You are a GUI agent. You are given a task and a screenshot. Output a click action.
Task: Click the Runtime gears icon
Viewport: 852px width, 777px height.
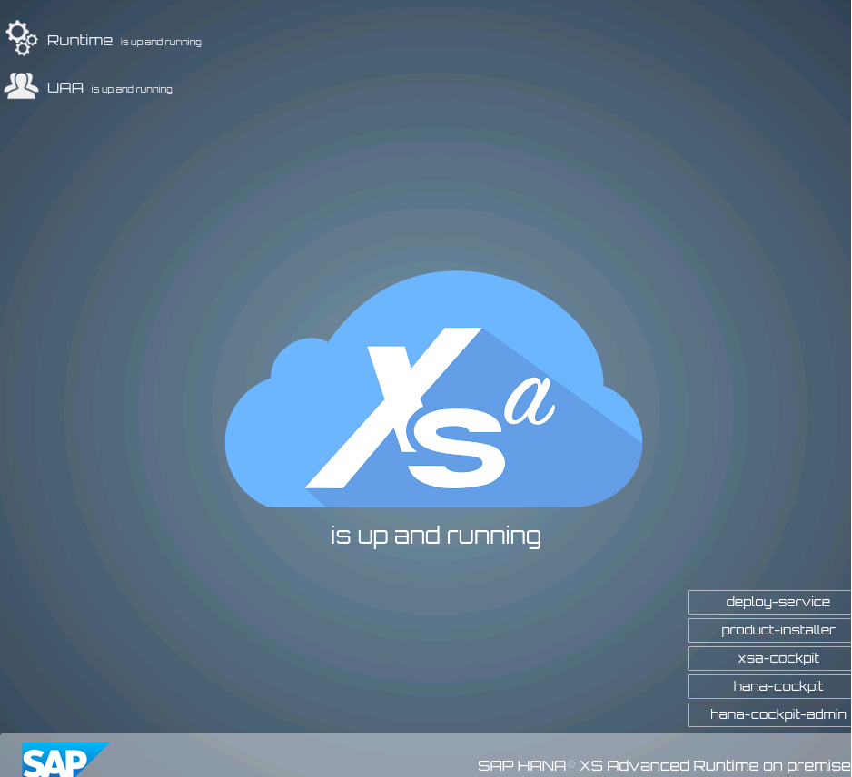[21, 38]
